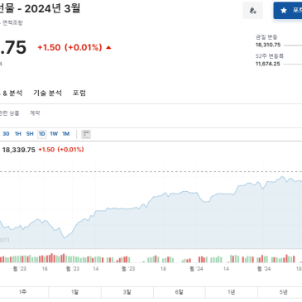Select the 1M chart interval
Image resolution: width=302 pixels, height=302 pixels.
click(65, 134)
